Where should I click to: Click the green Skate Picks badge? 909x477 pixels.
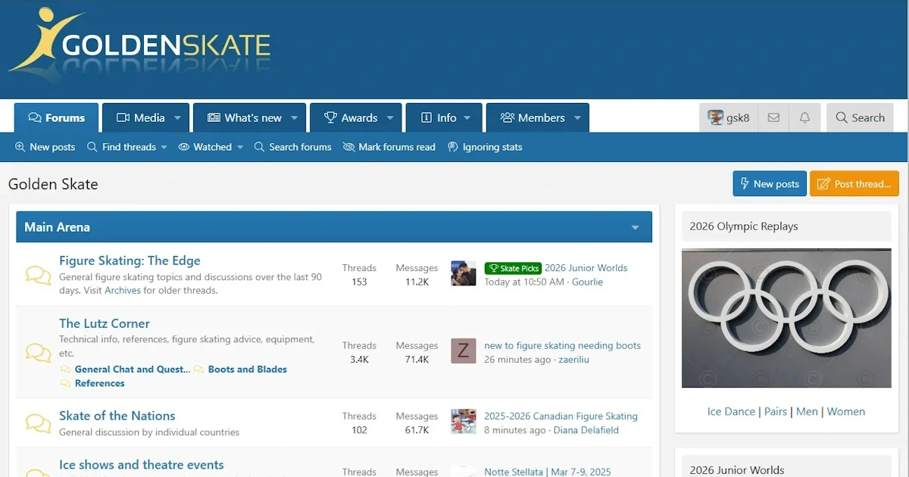pyautogui.click(x=513, y=268)
